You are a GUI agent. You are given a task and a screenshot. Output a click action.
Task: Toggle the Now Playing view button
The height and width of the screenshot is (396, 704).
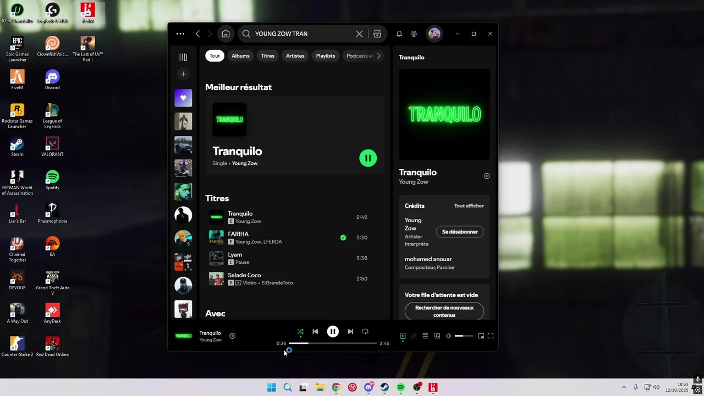coord(403,336)
